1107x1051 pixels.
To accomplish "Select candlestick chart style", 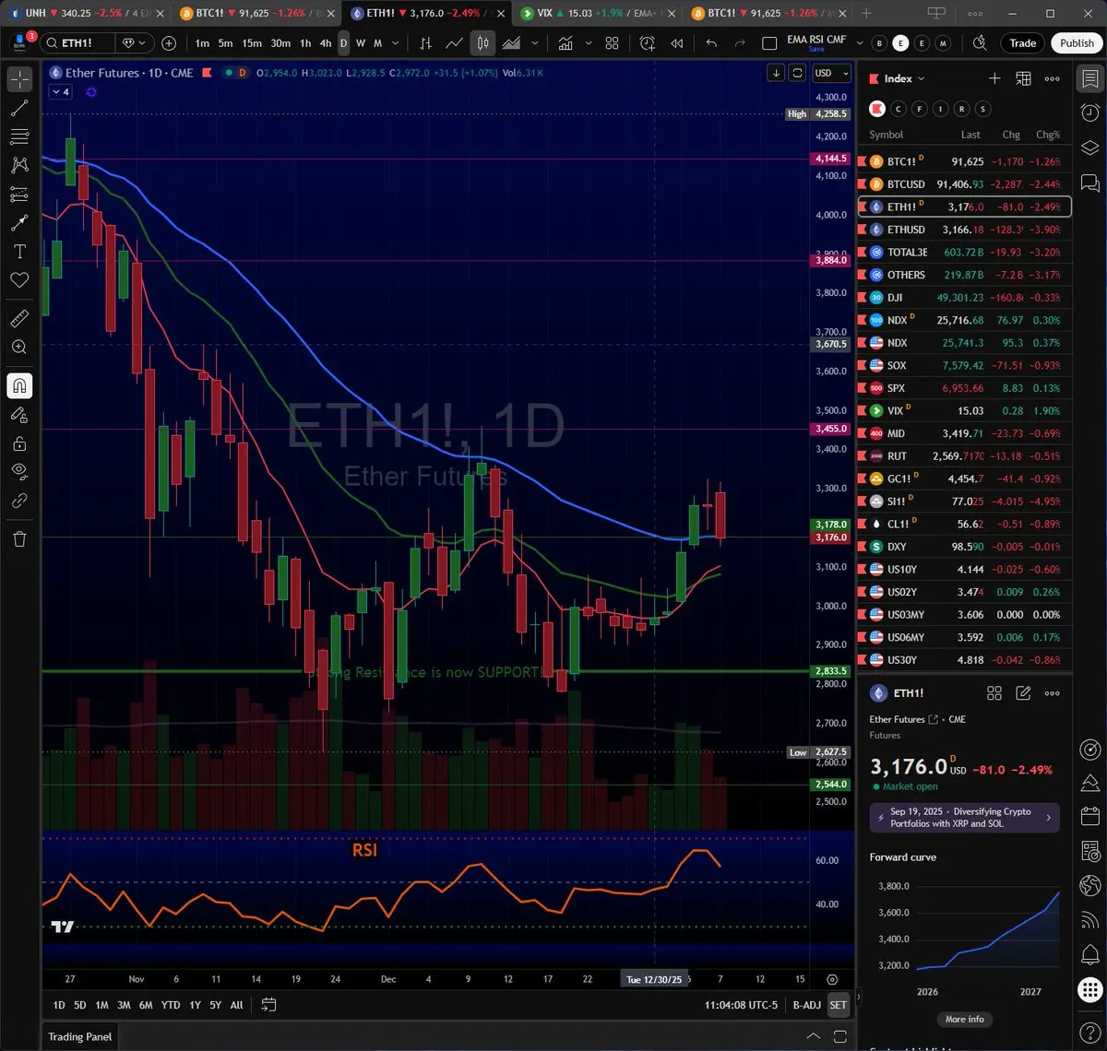I will point(482,43).
